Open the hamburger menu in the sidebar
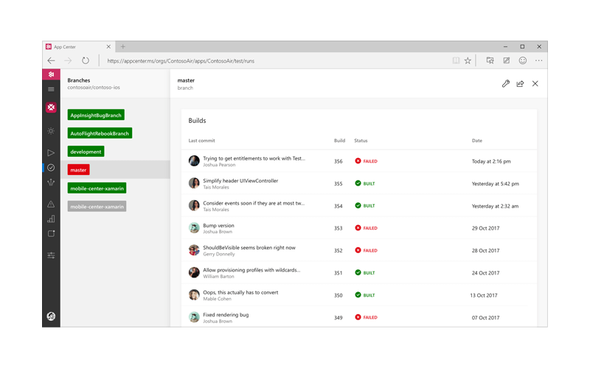This screenshot has width=590, height=368. coord(51,89)
